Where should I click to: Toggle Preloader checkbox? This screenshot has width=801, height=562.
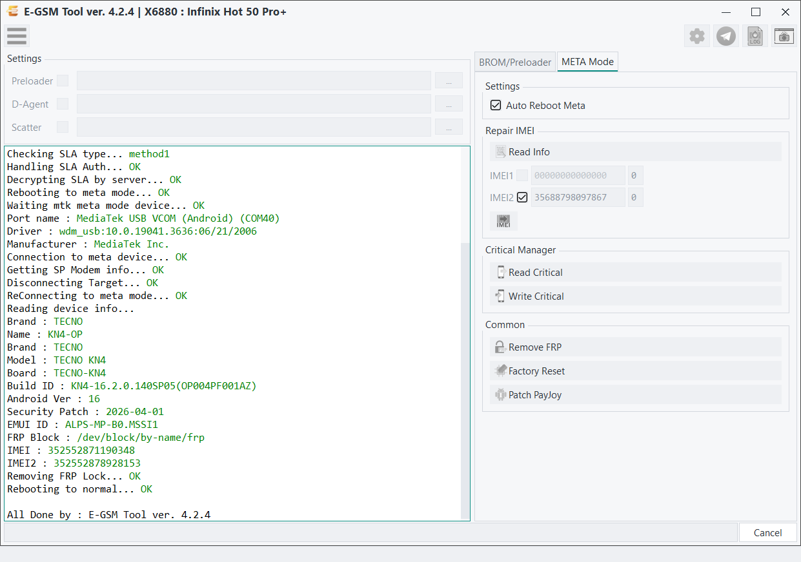[x=63, y=81]
